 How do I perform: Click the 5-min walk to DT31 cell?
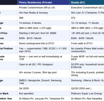click(87, 43)
